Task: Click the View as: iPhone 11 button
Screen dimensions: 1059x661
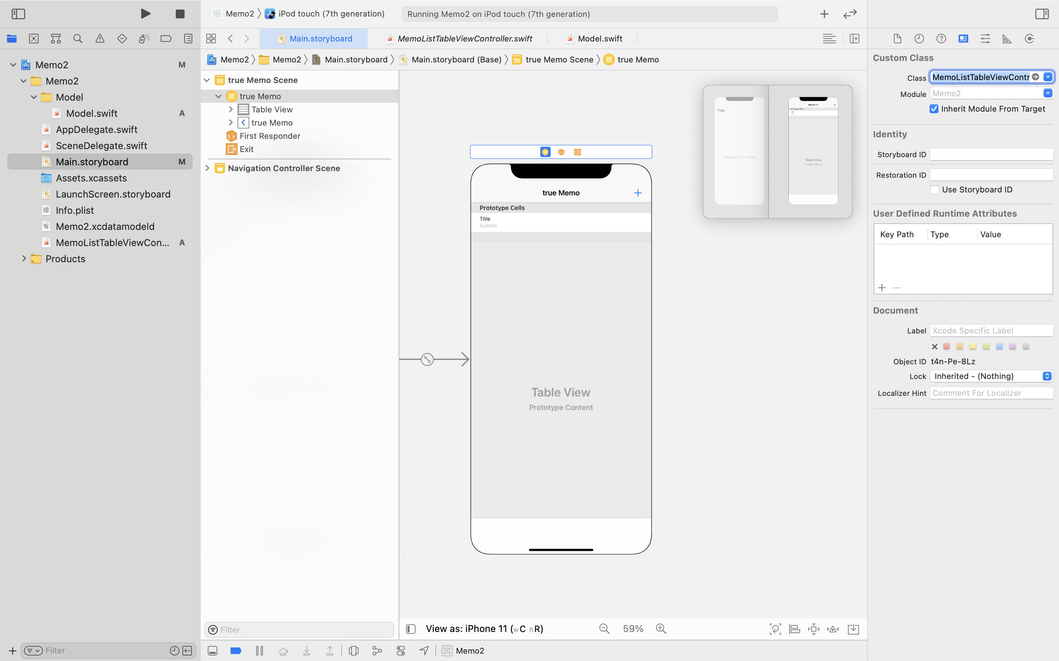Action: (x=484, y=629)
